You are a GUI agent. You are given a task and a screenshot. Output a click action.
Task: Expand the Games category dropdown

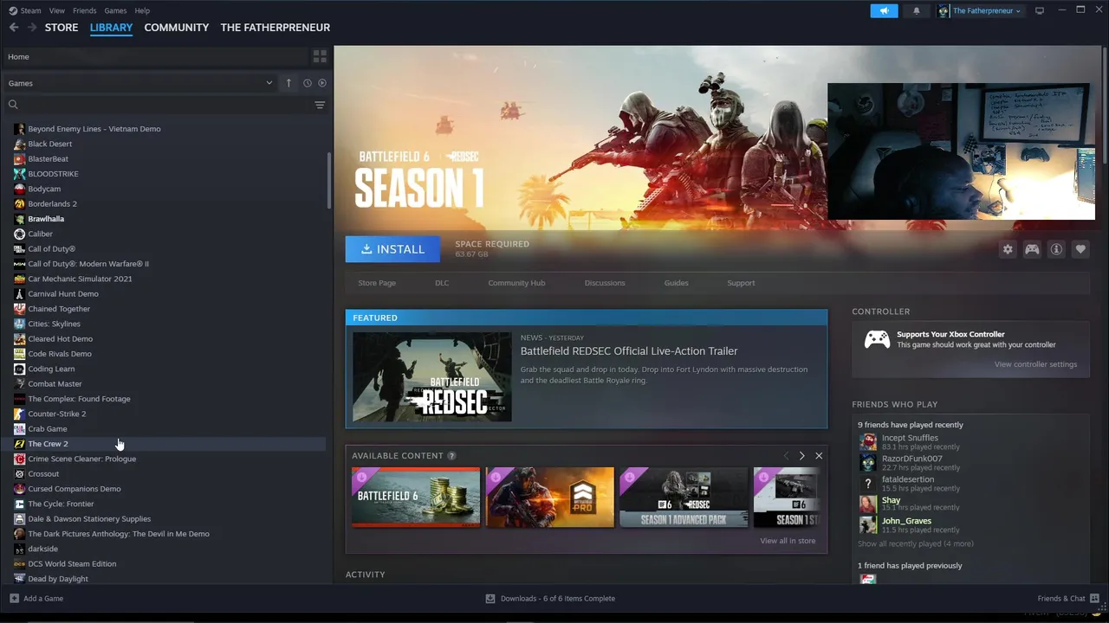[x=269, y=83]
